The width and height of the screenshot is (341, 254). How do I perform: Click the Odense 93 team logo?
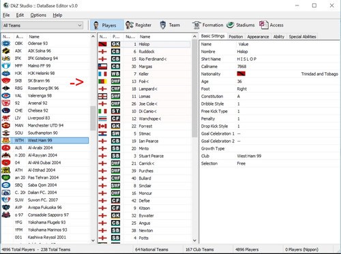6,44
